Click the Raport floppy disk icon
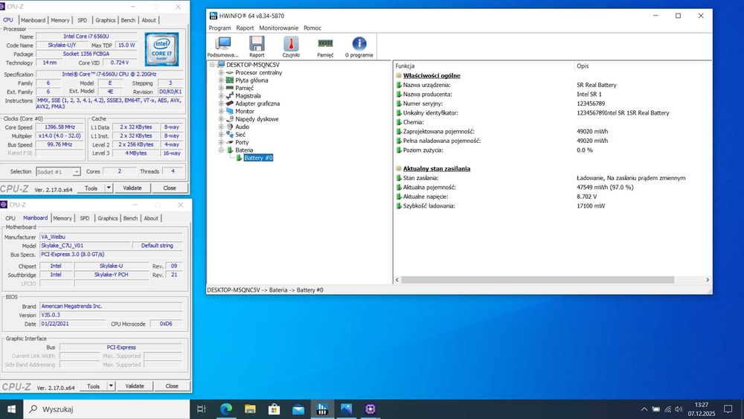The width and height of the screenshot is (744, 419). (x=257, y=46)
